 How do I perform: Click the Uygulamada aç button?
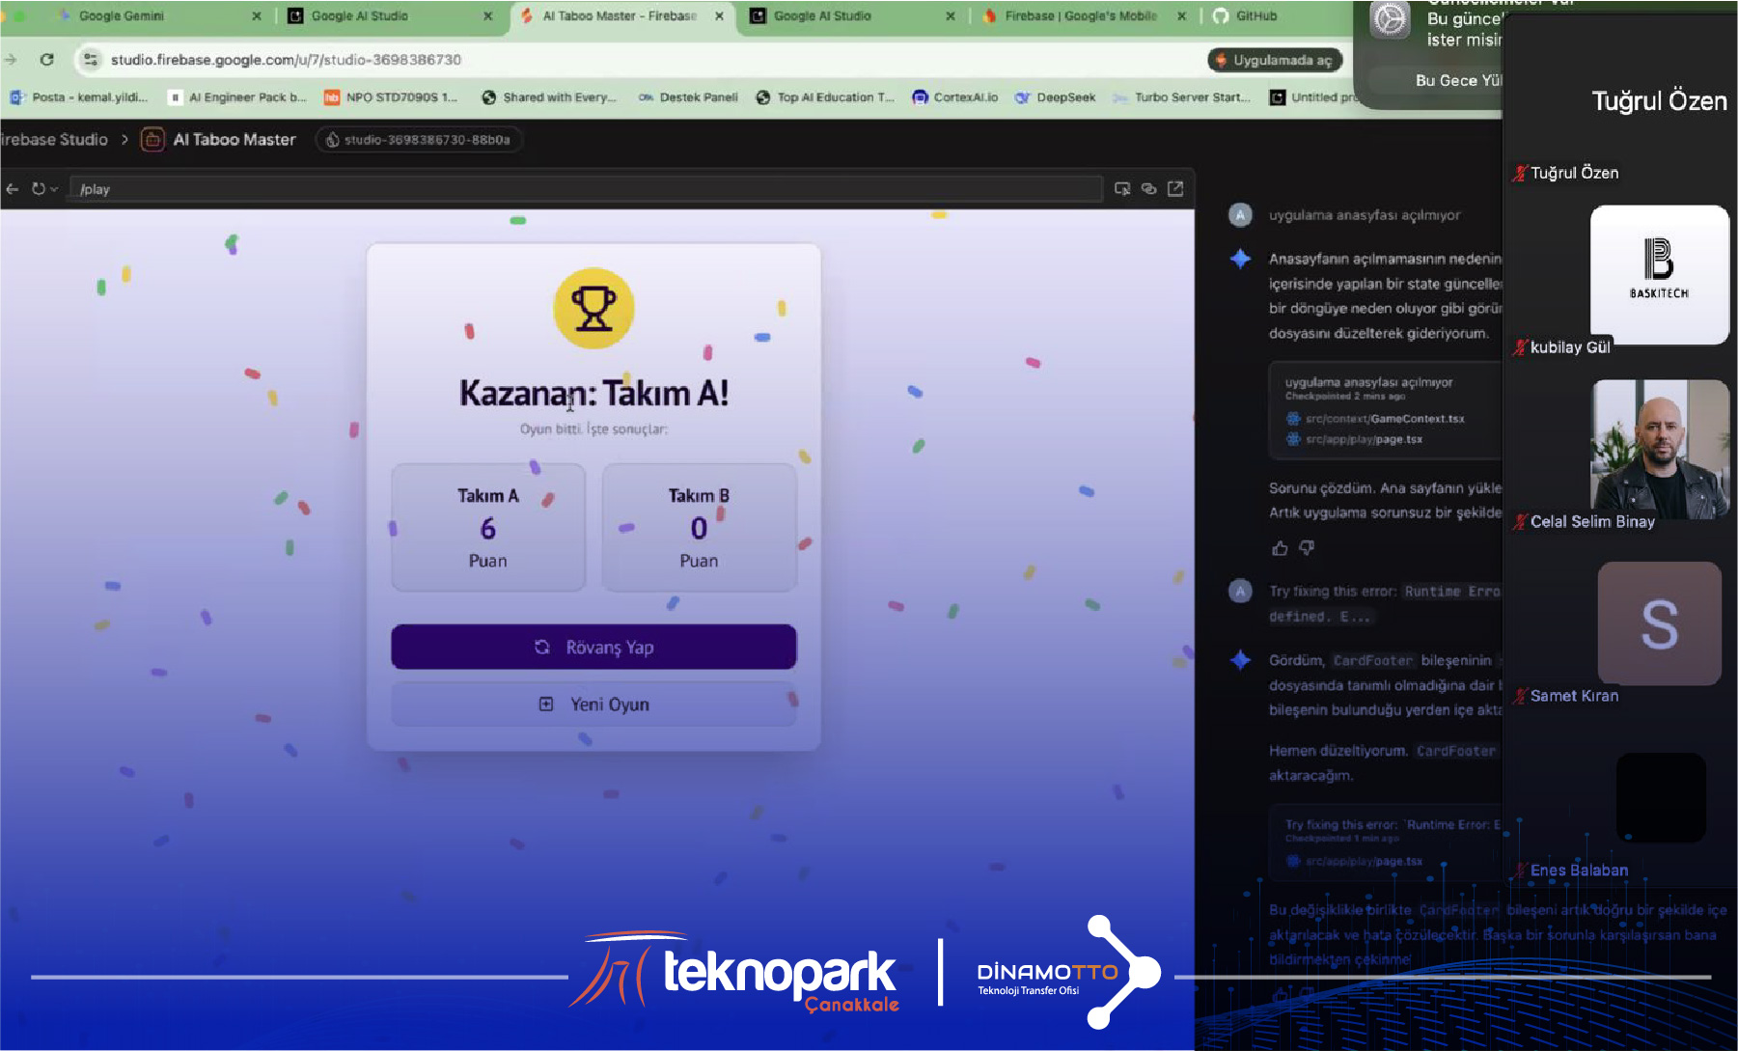click(x=1274, y=60)
